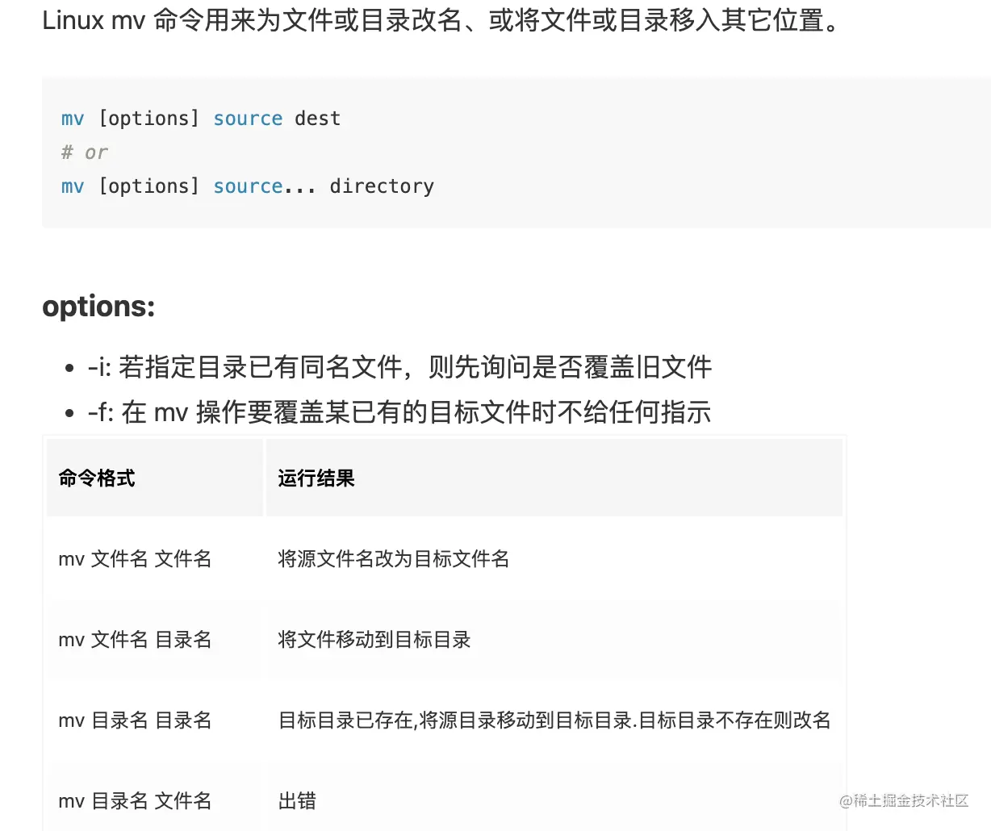This screenshot has height=831, width=991.
Task: Click the '运行结果' table header
Action: pyautogui.click(x=316, y=478)
